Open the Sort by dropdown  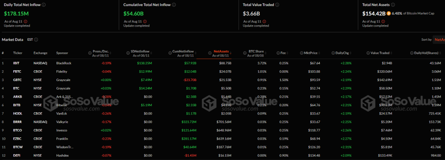[439, 39]
